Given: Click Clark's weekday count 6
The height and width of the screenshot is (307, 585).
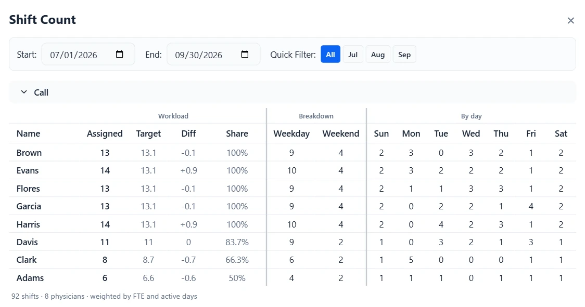Looking at the screenshot, I should point(292,260).
